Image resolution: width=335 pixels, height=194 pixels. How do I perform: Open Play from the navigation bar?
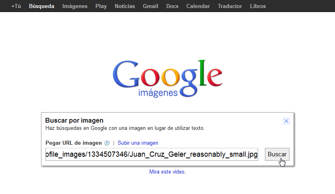[101, 6]
